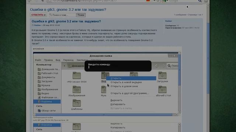Open topic title link at page top
The image size is (236, 132).
point(68,10)
